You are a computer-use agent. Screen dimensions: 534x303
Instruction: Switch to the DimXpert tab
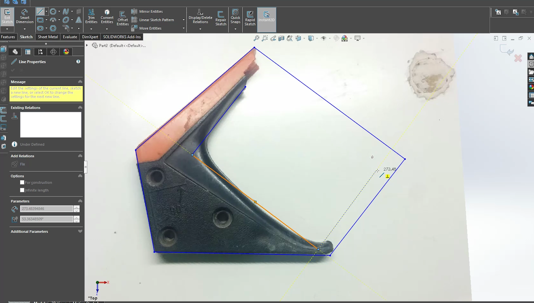(90, 37)
